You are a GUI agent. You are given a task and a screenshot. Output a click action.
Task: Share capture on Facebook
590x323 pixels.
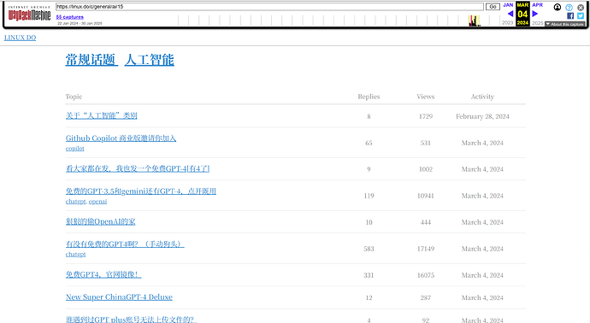(x=570, y=15)
